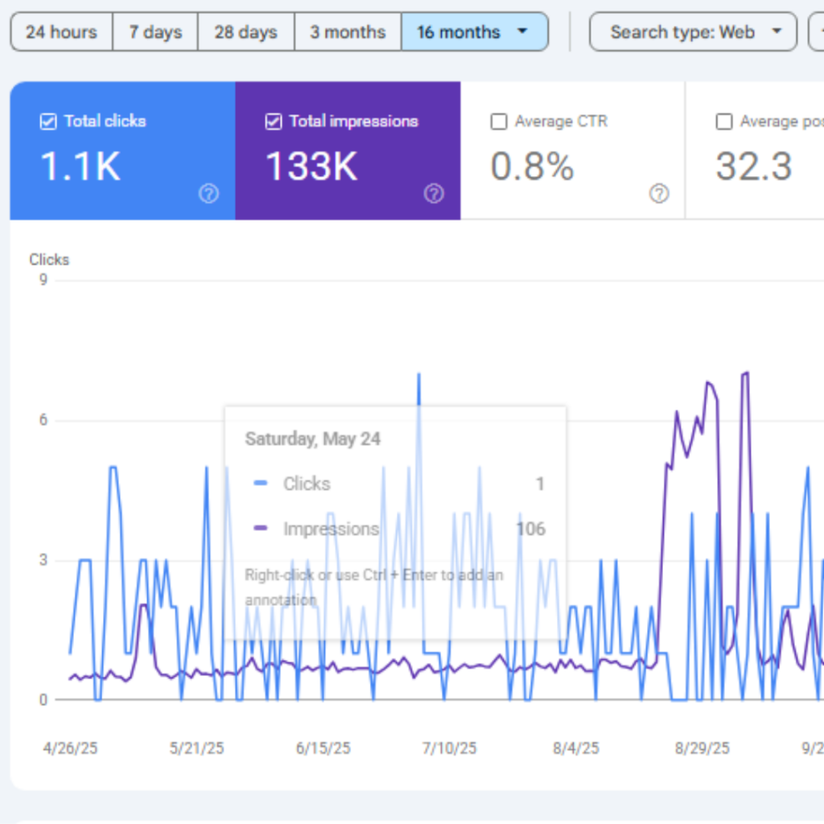
Task: Click the Saturday, May 24 tooltip heading
Action: click(313, 439)
